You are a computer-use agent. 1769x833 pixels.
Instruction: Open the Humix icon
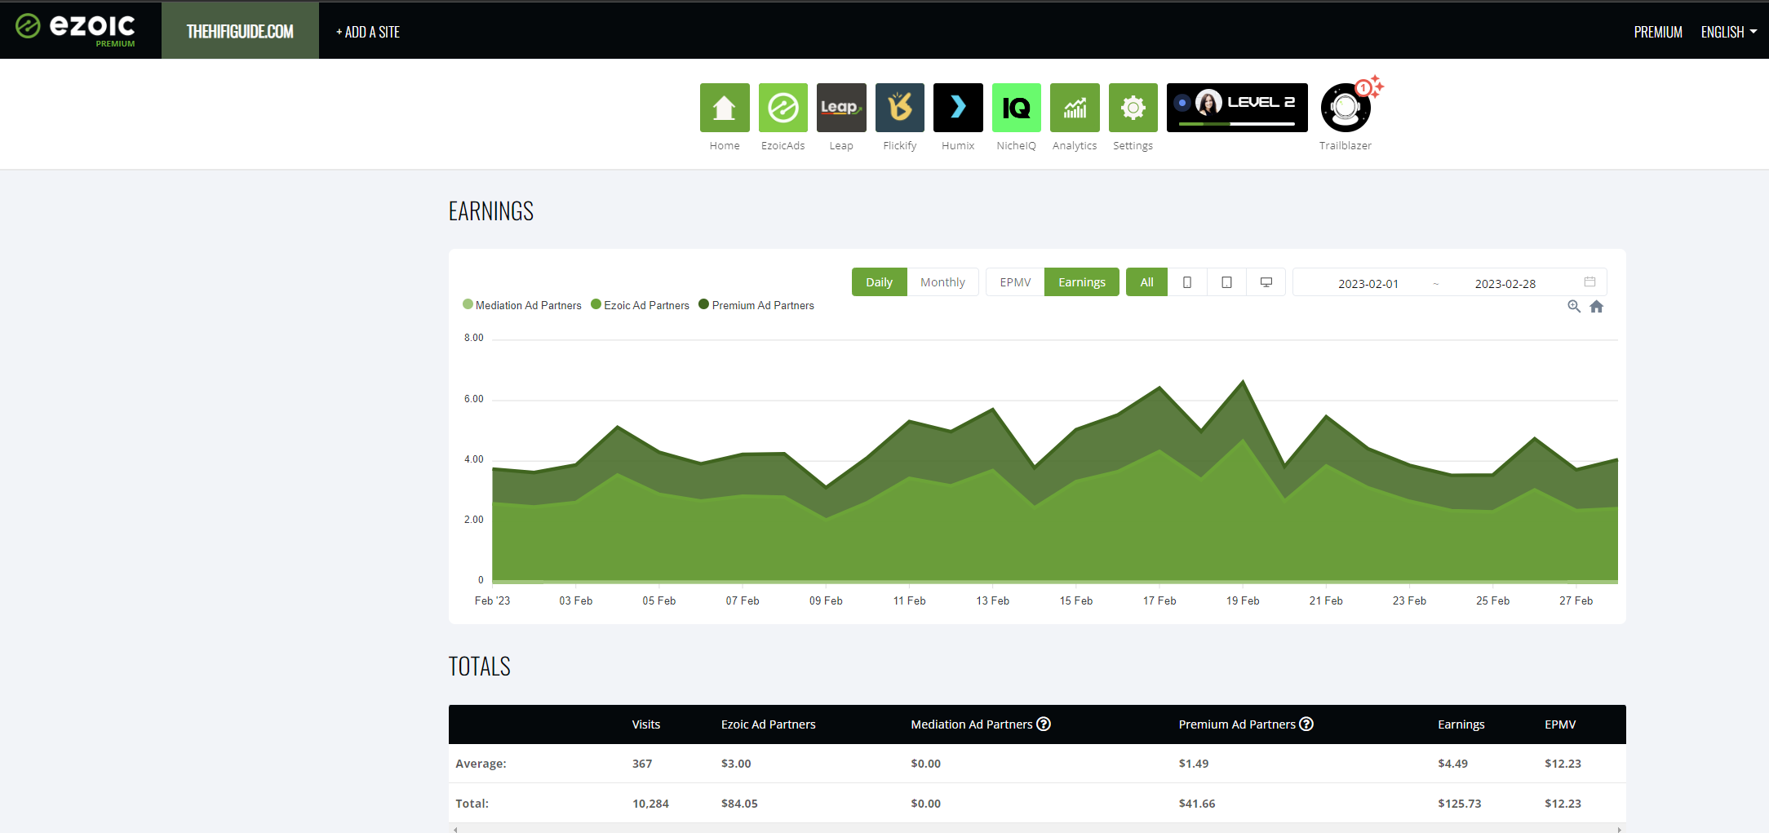[958, 108]
